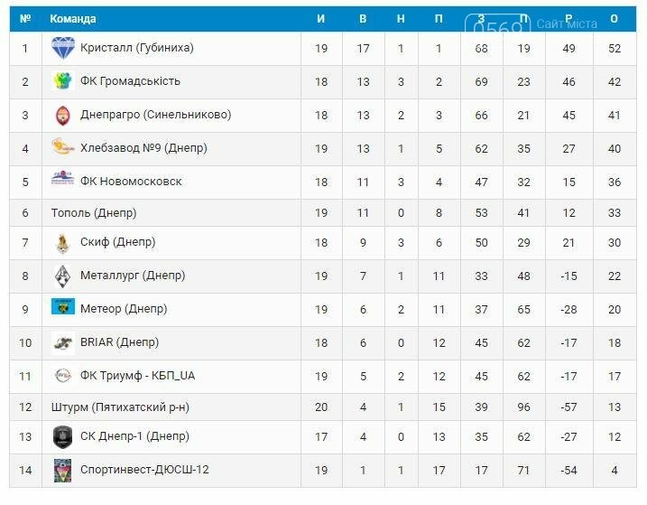This screenshot has height=505, width=647.
Task: Sort by the О points column header
Action: tap(614, 19)
